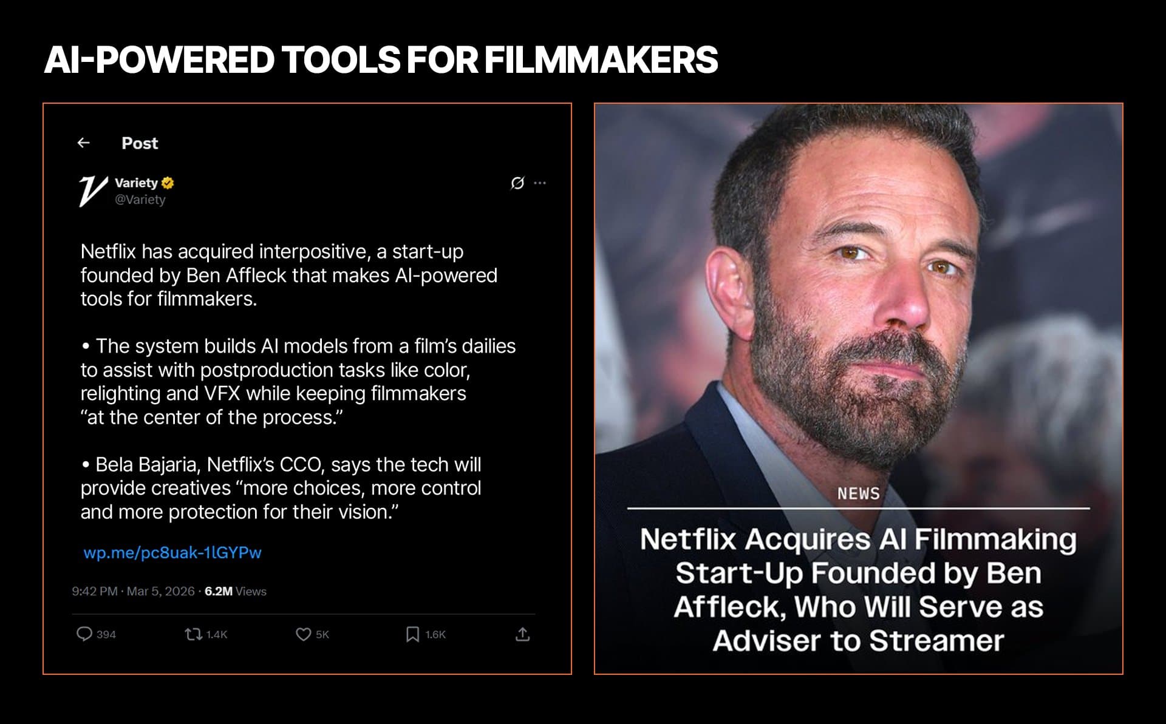Viewport: 1166px width, 724px height.
Task: Click the AI-Powered Tools for Filmmakers title
Action: (381, 59)
